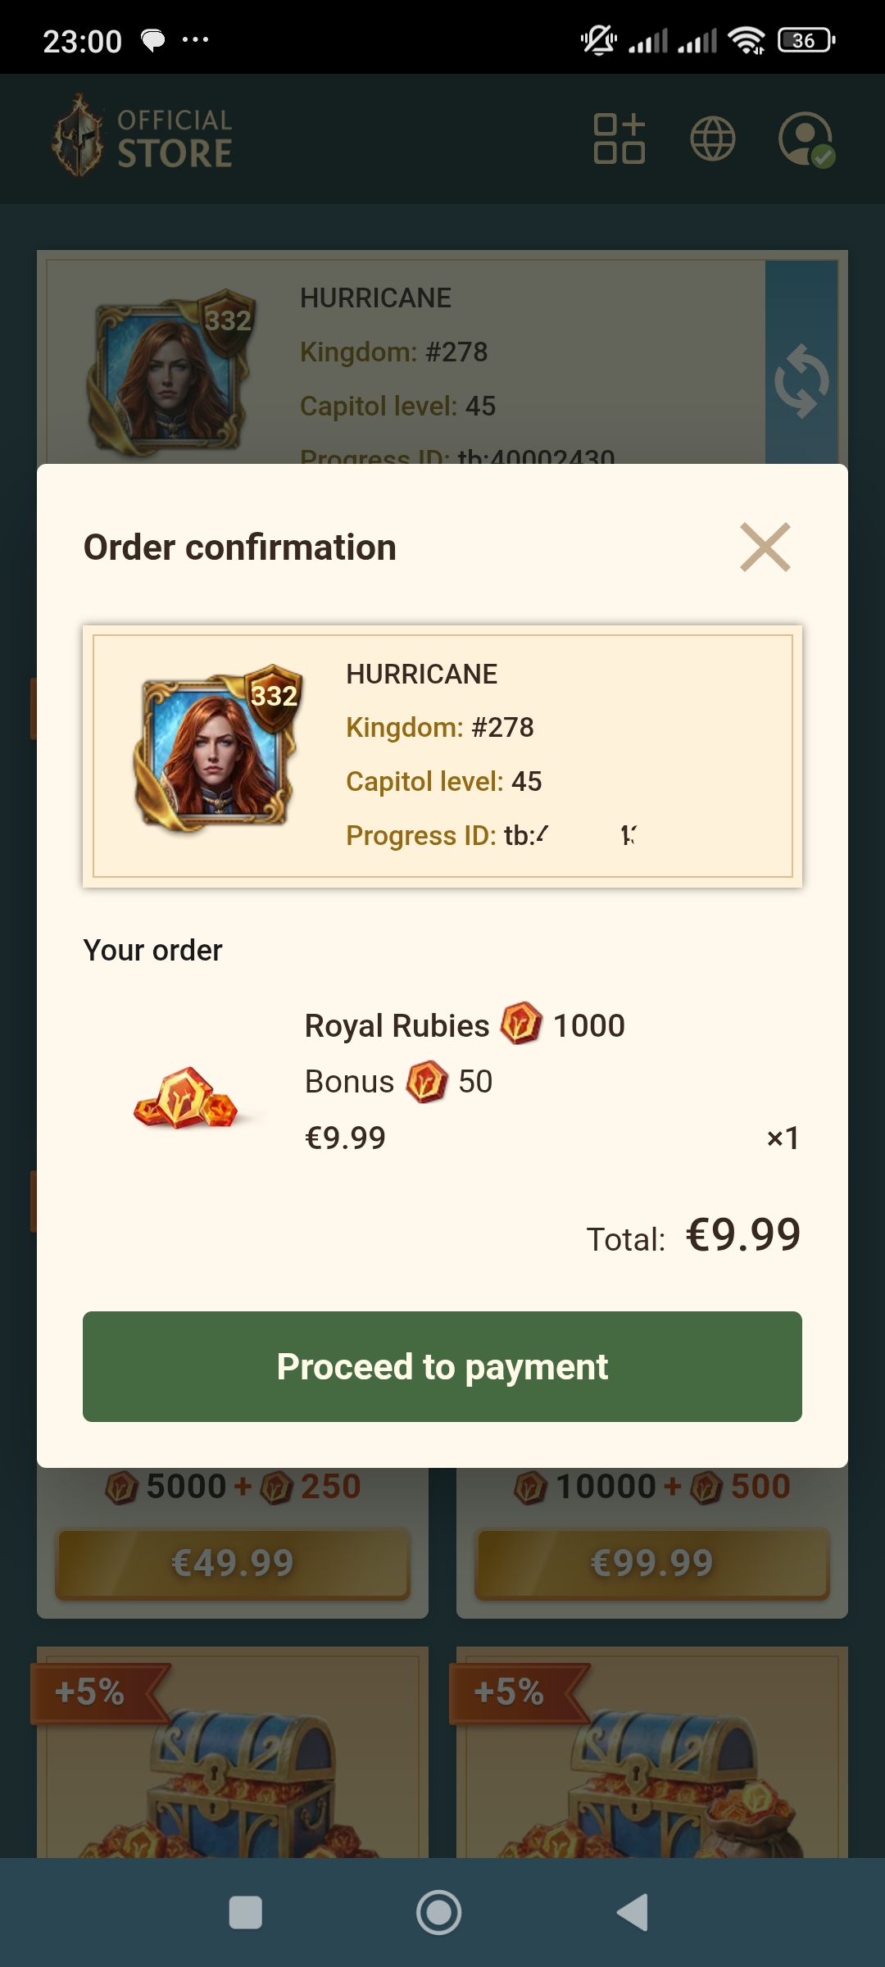Tap Android Home circle button
This screenshot has width=885, height=1967.
coord(439,1912)
